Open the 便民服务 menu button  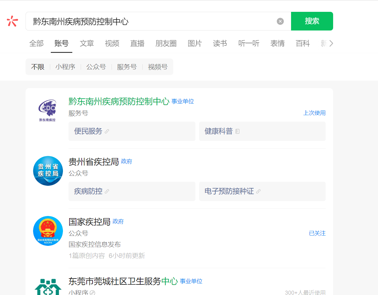tap(132, 131)
